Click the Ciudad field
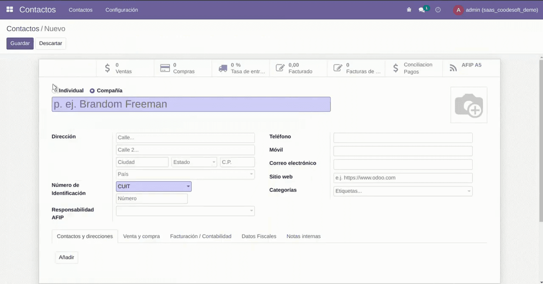This screenshot has height=284, width=543. (142, 162)
